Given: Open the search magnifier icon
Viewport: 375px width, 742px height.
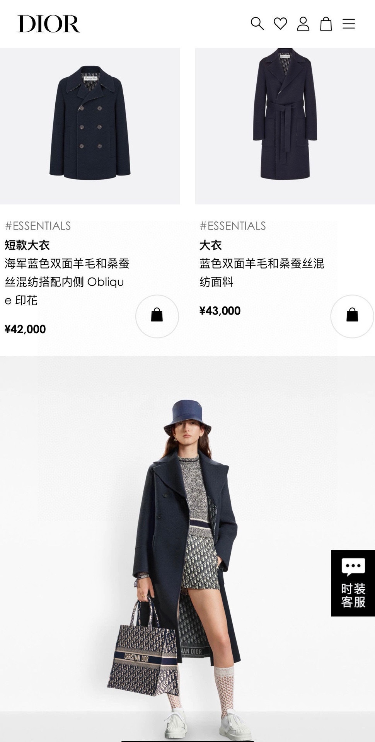Looking at the screenshot, I should 257,24.
